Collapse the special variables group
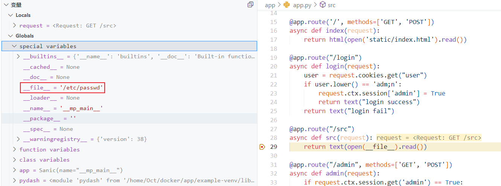 click(14, 46)
